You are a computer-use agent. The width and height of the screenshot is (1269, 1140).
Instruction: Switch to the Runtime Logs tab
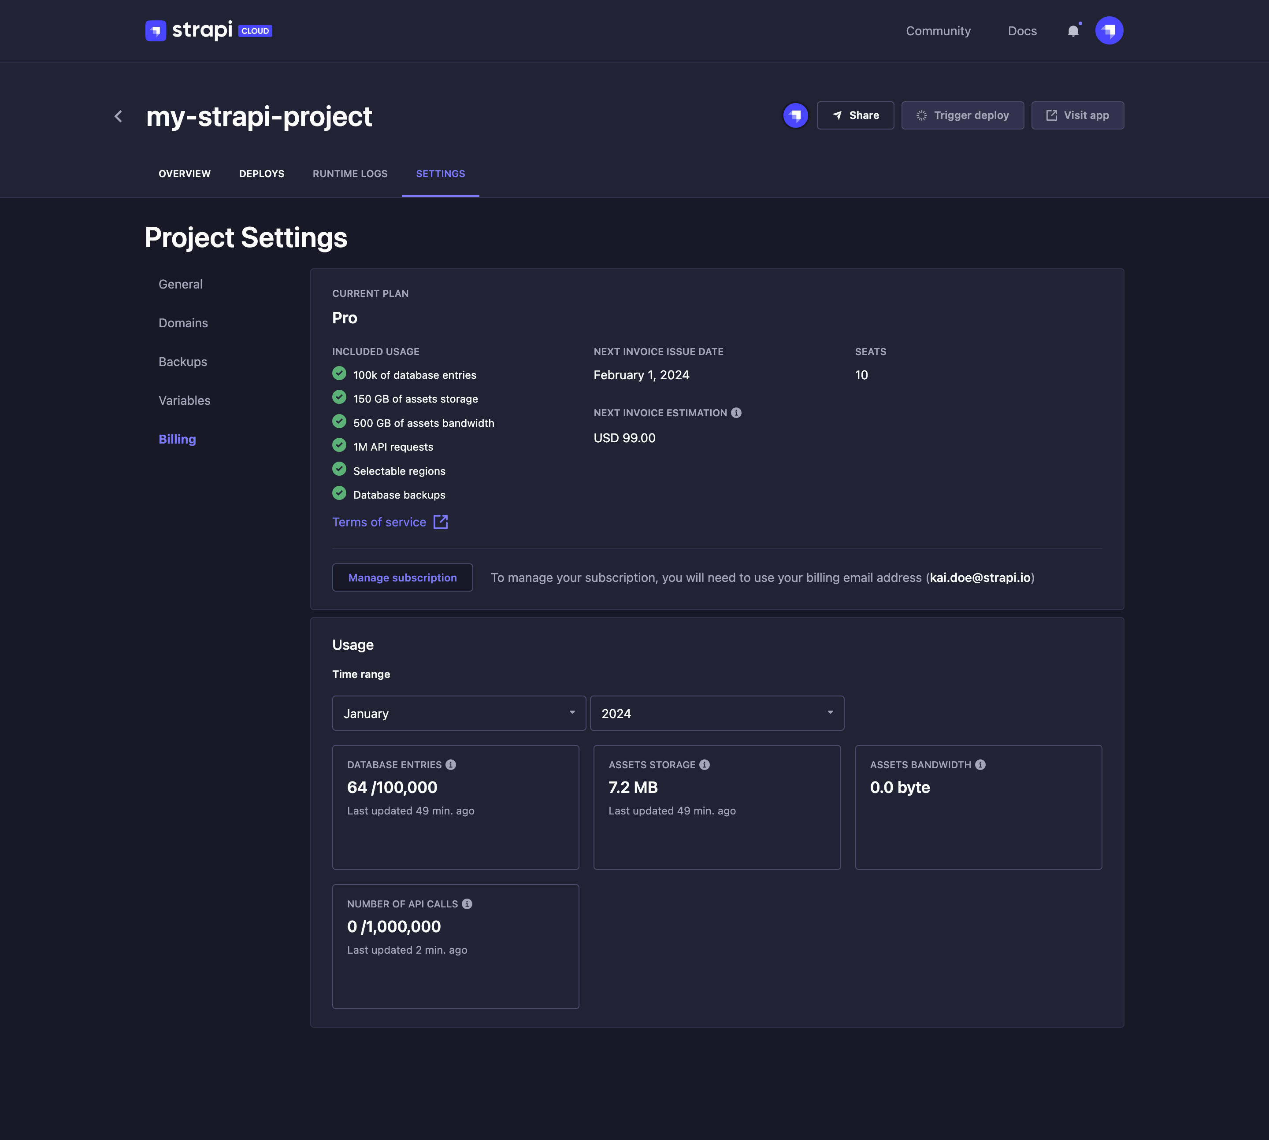tap(350, 174)
